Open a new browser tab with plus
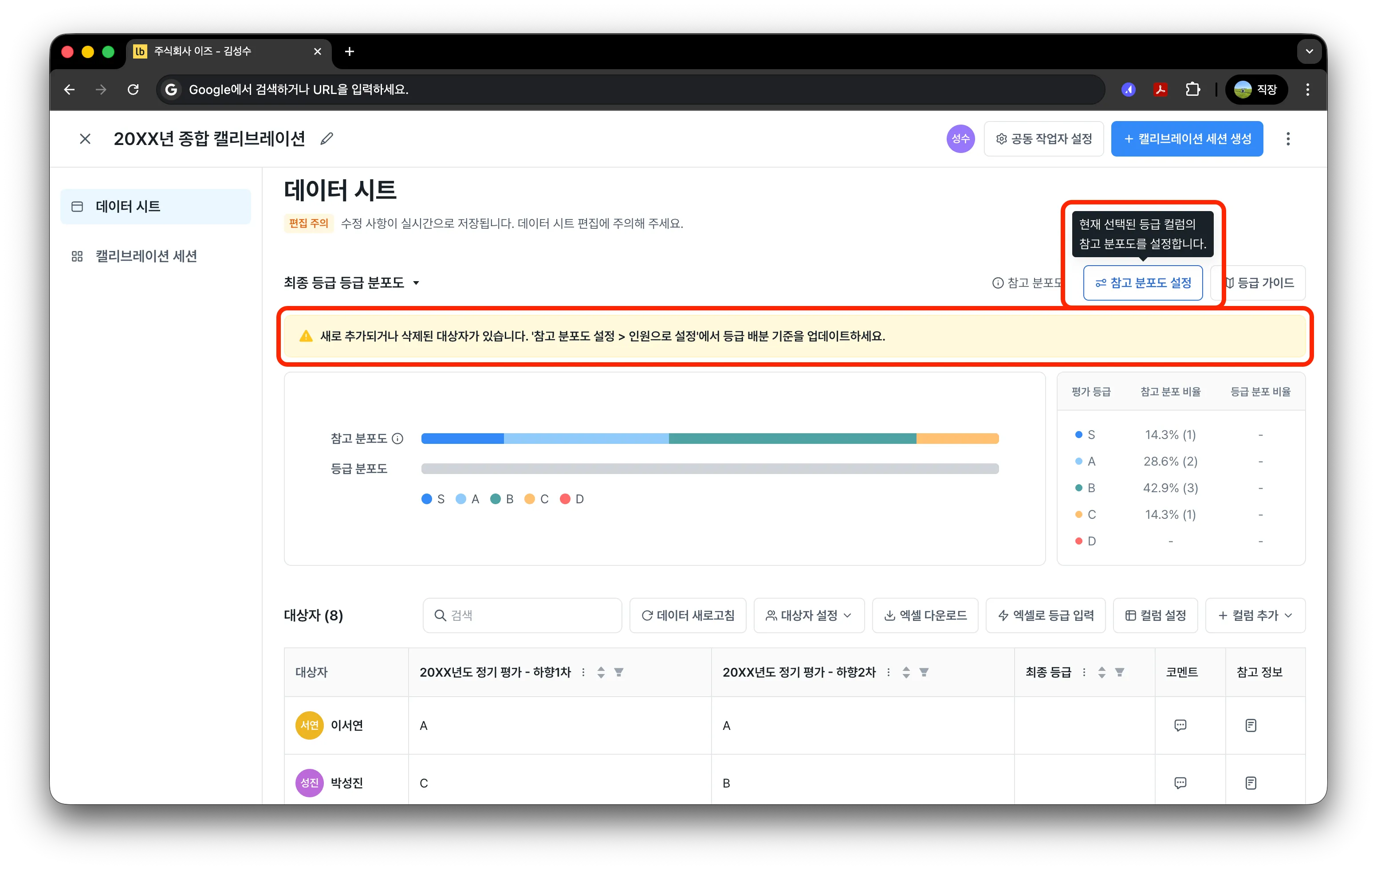 [x=350, y=51]
